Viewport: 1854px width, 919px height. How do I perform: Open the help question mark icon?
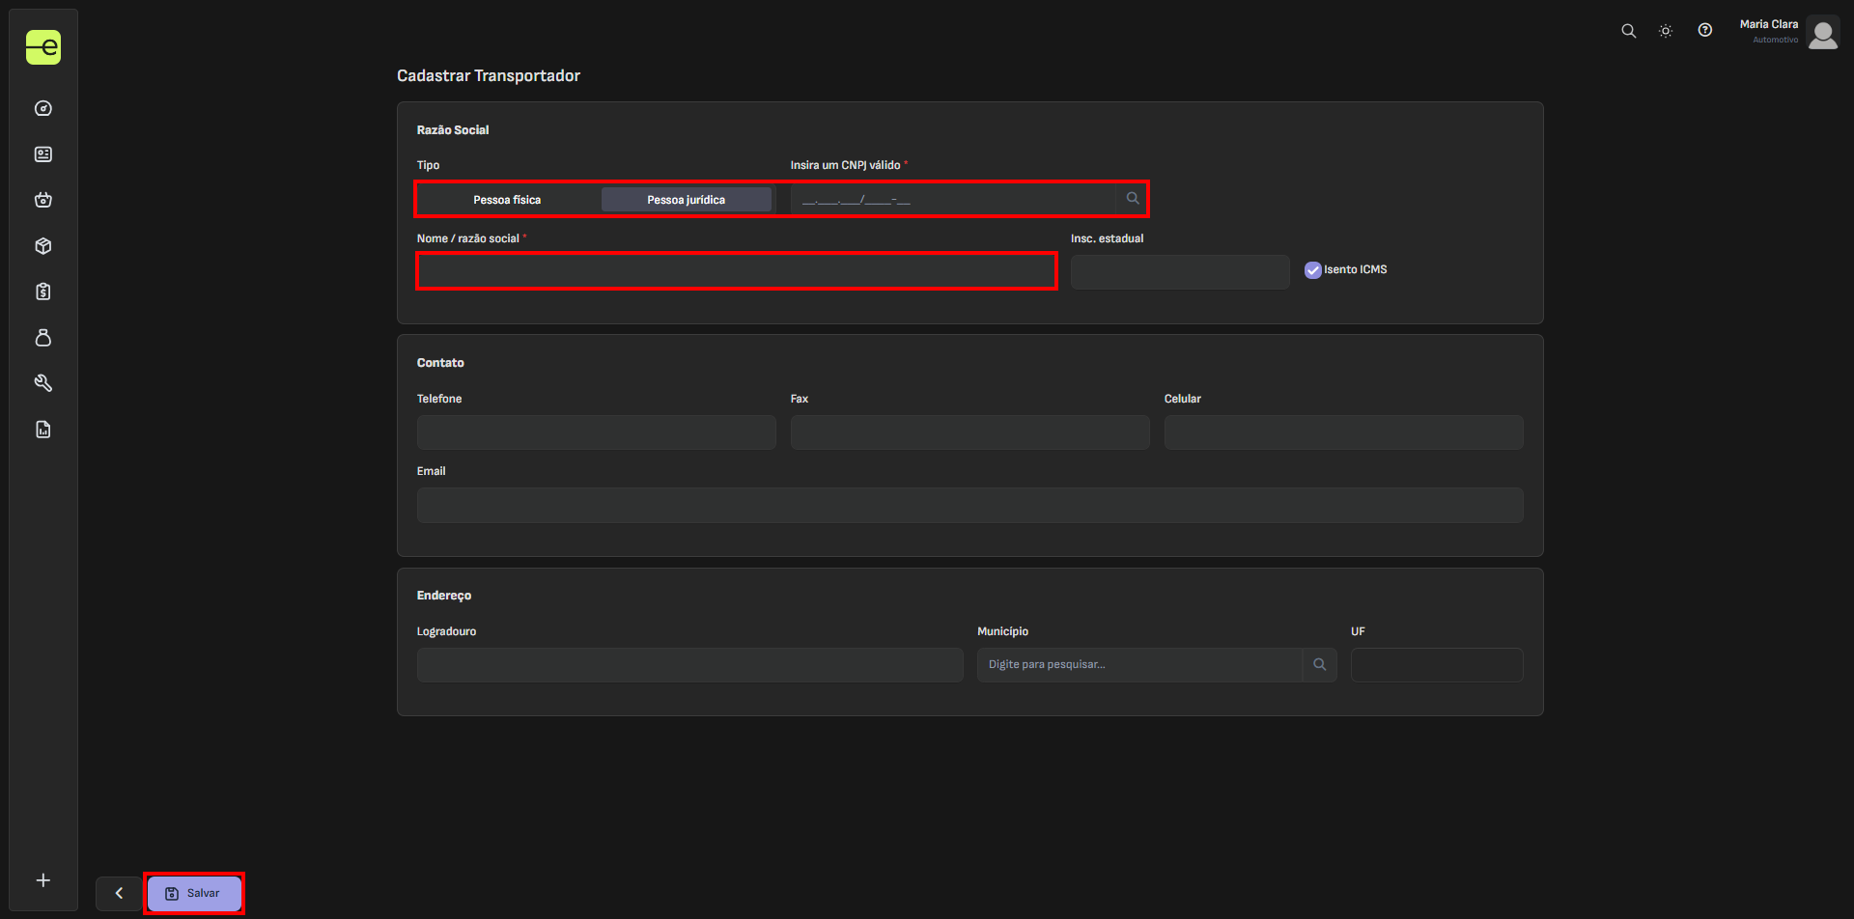(1705, 31)
